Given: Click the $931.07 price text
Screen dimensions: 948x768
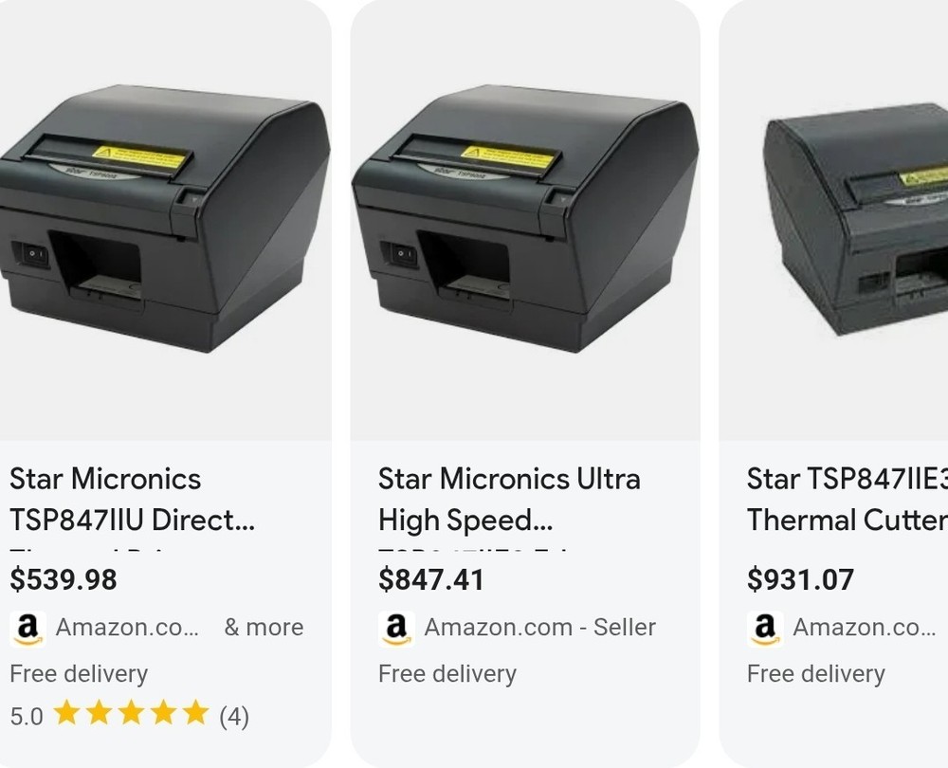Looking at the screenshot, I should click(x=800, y=579).
